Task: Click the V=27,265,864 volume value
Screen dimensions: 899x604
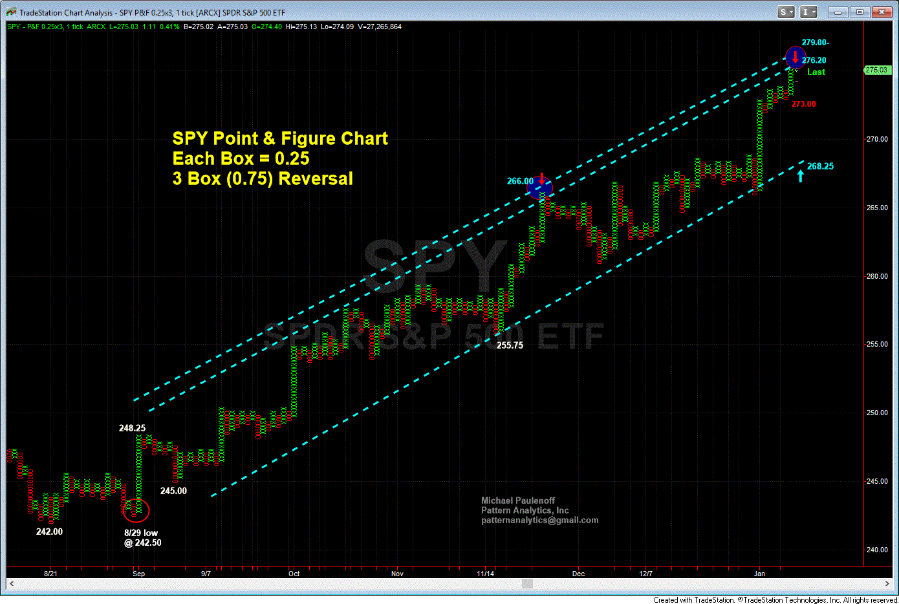Action: click(x=379, y=27)
